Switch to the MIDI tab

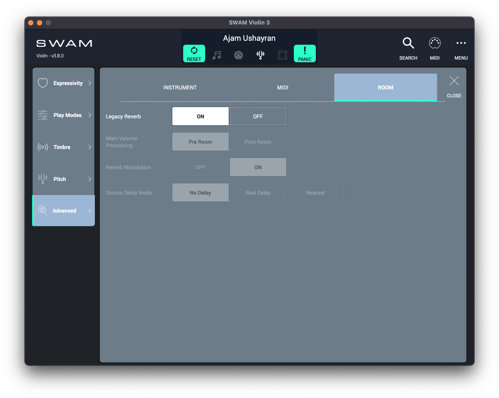click(x=283, y=87)
